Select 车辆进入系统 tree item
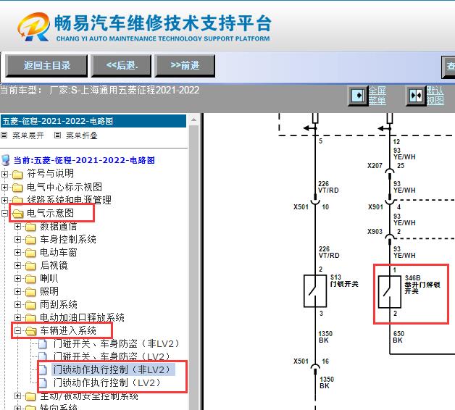 (x=68, y=330)
